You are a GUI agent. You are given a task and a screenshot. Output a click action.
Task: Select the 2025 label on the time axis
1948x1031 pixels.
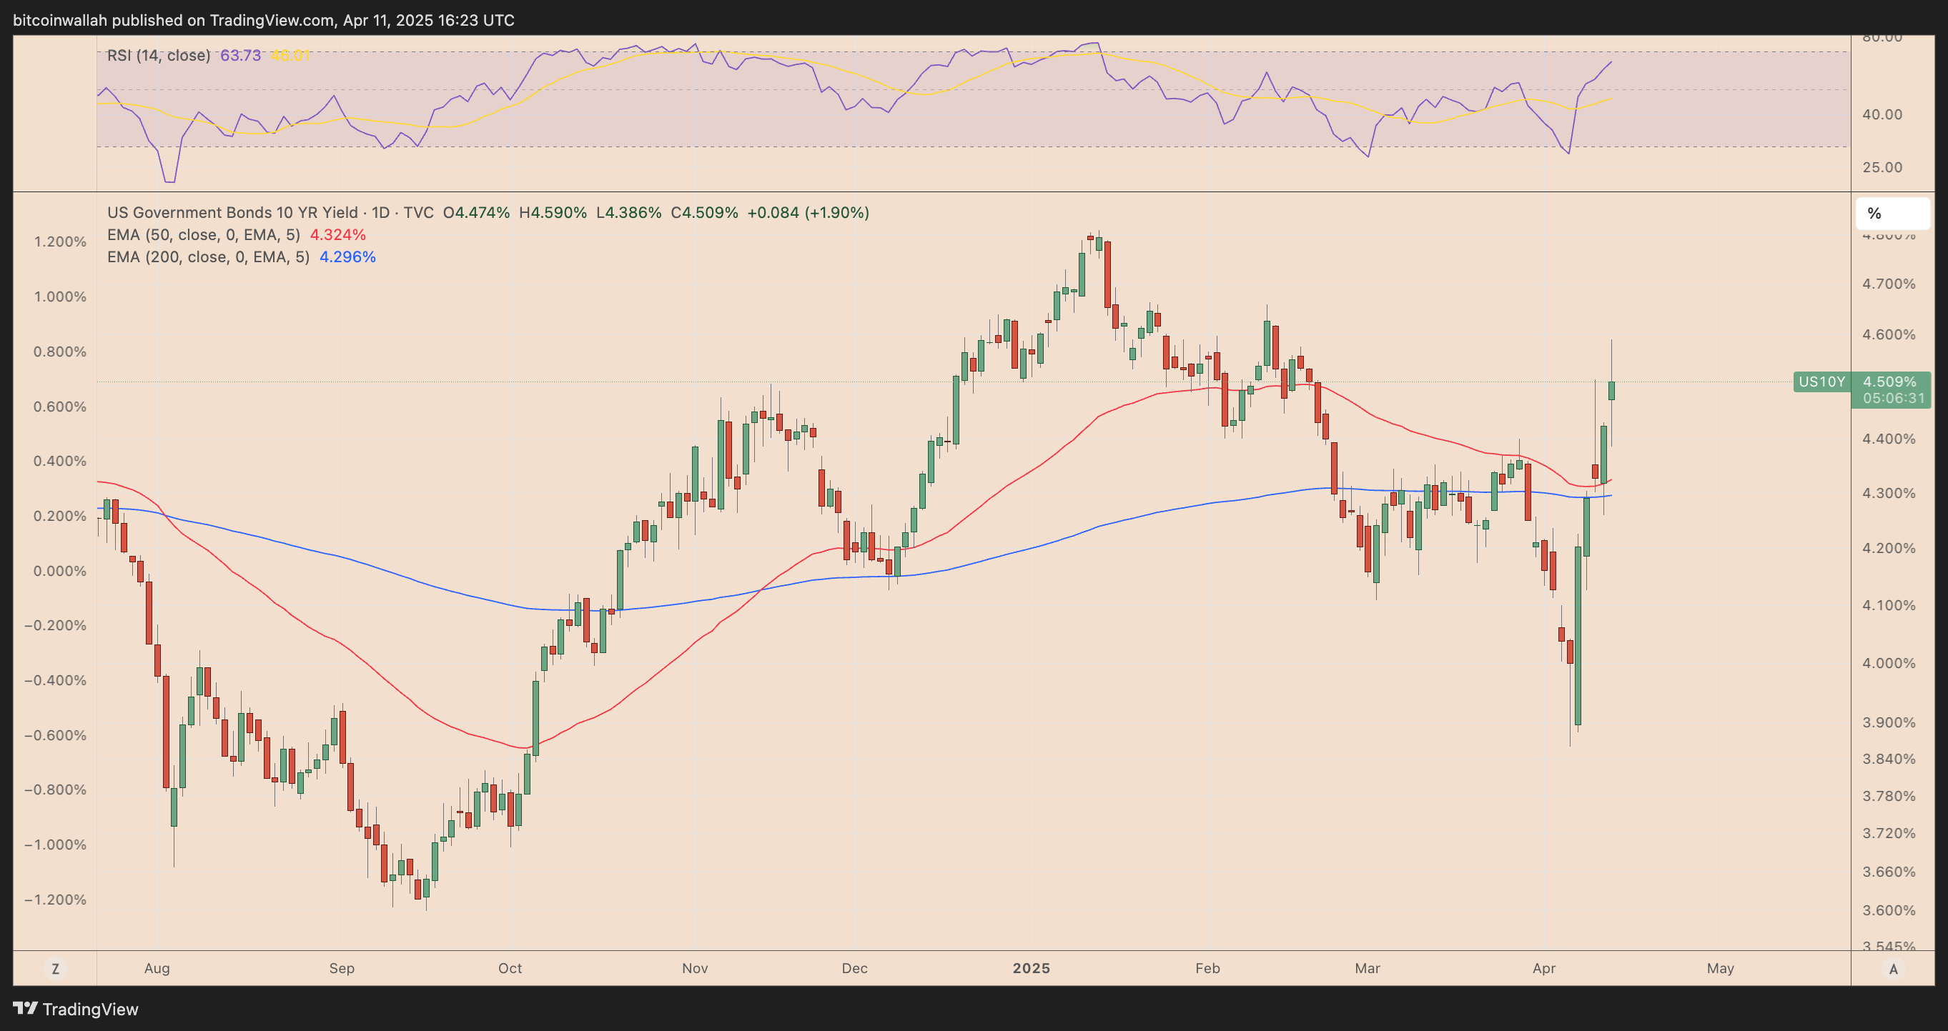click(1032, 968)
